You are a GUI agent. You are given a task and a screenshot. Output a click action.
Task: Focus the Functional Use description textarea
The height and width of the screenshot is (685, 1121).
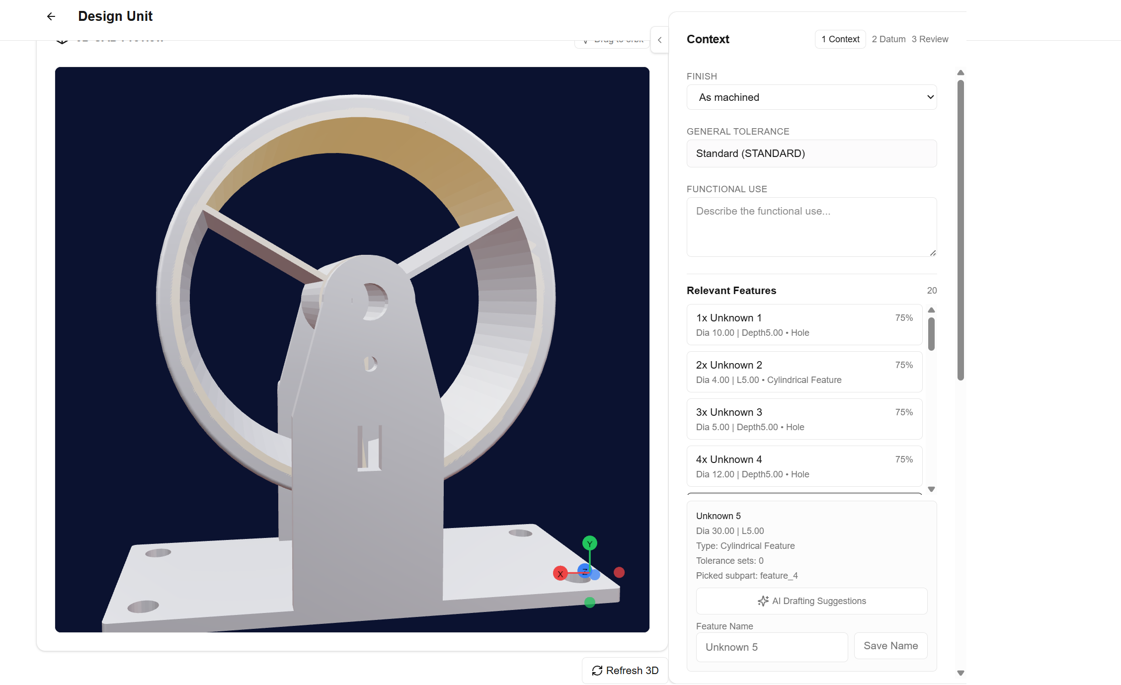pyautogui.click(x=811, y=227)
